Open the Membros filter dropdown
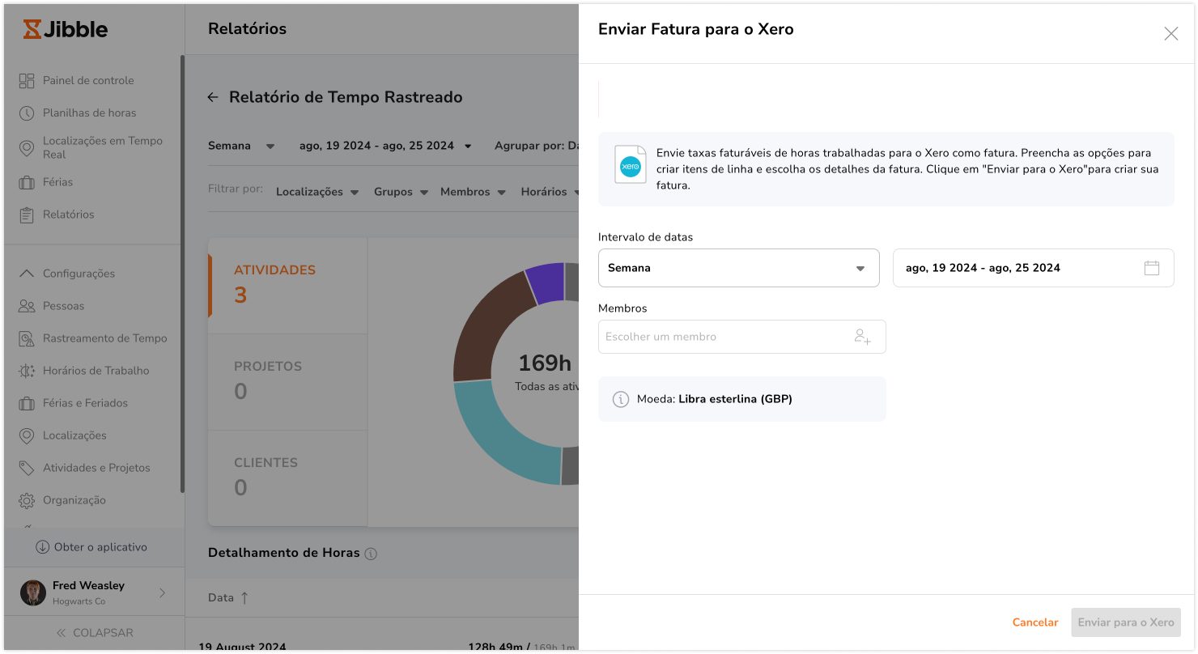 (473, 192)
